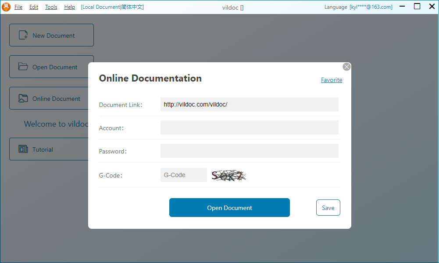Open the Edit menu
Screen dimensions: 439x263
34,7
